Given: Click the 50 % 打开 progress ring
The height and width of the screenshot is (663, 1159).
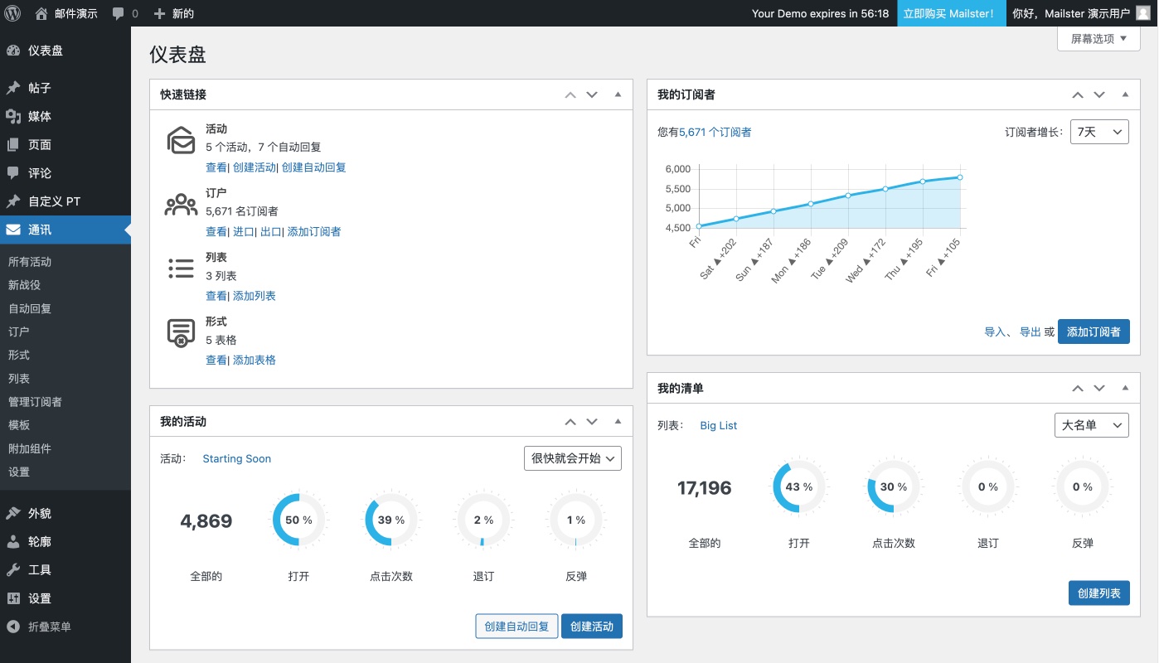Looking at the screenshot, I should [x=298, y=520].
